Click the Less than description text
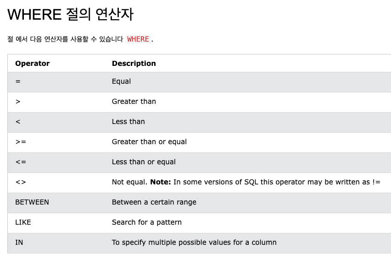The width and height of the screenshot is (391, 259). 128,122
